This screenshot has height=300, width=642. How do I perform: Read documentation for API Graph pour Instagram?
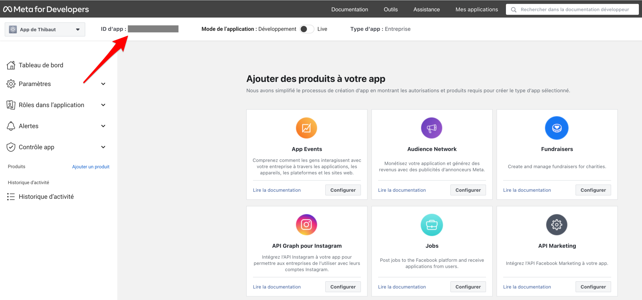click(277, 287)
